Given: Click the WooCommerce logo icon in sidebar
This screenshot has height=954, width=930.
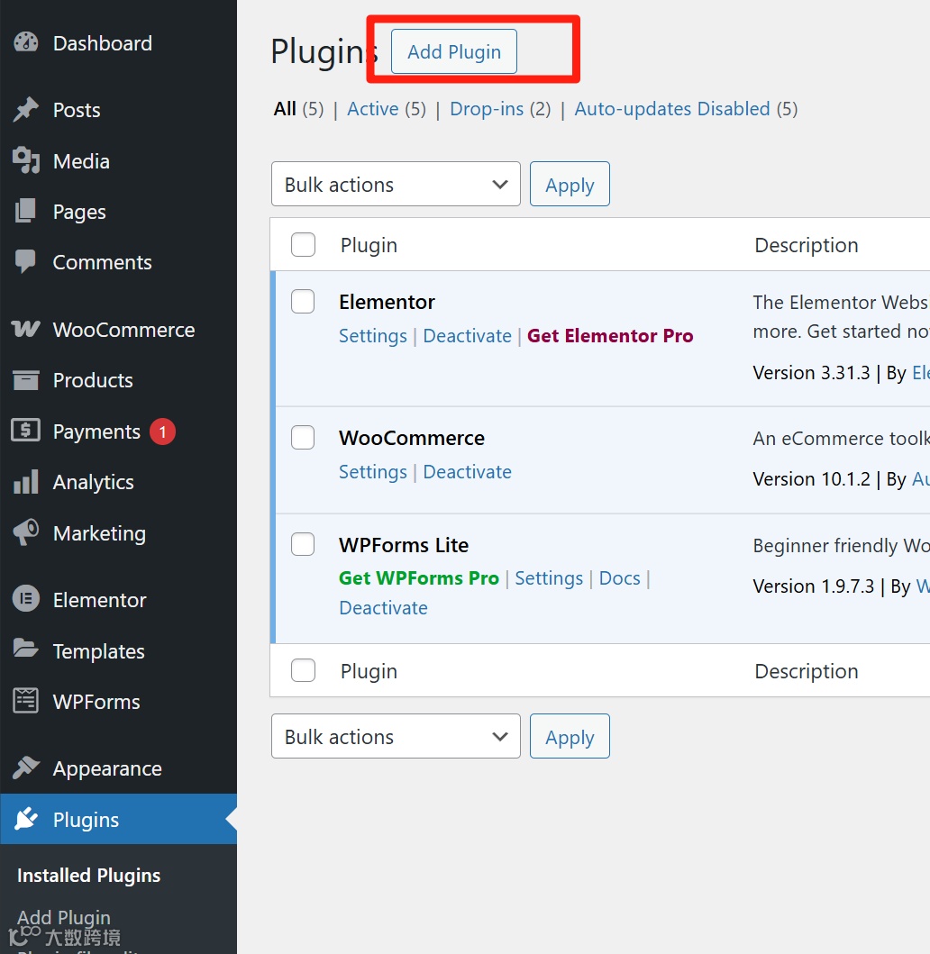Looking at the screenshot, I should (x=25, y=329).
